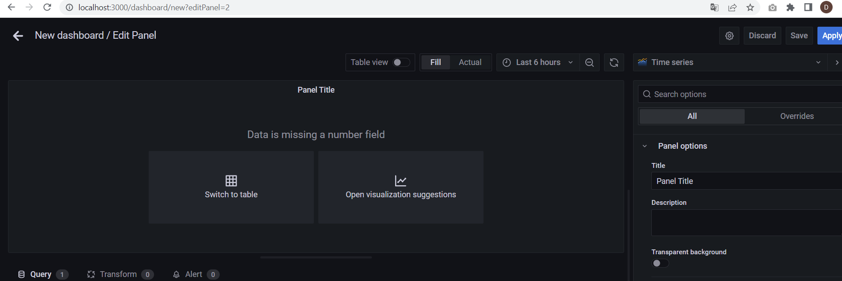Click the Discard button

(762, 36)
